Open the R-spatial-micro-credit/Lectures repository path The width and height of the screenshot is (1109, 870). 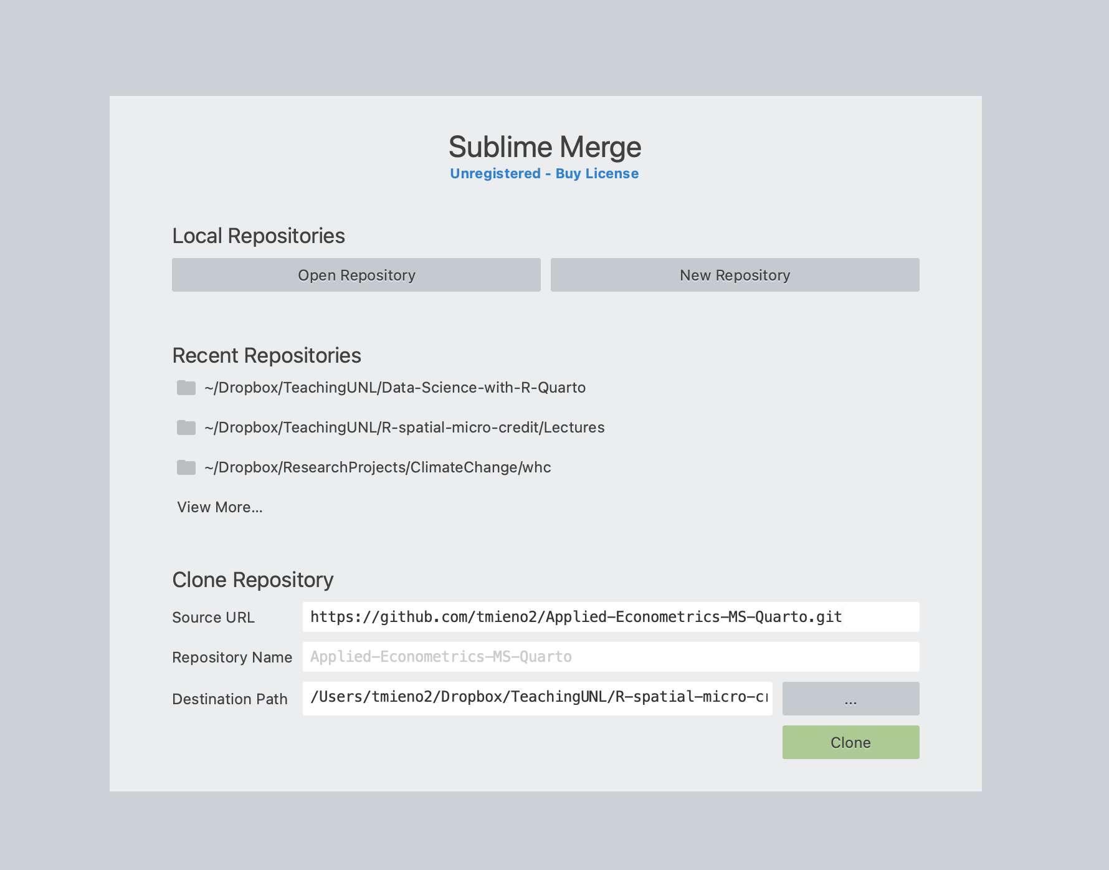404,428
